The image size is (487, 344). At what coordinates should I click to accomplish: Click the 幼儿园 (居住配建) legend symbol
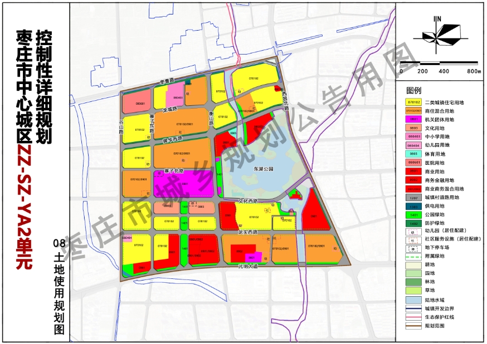[413, 230]
